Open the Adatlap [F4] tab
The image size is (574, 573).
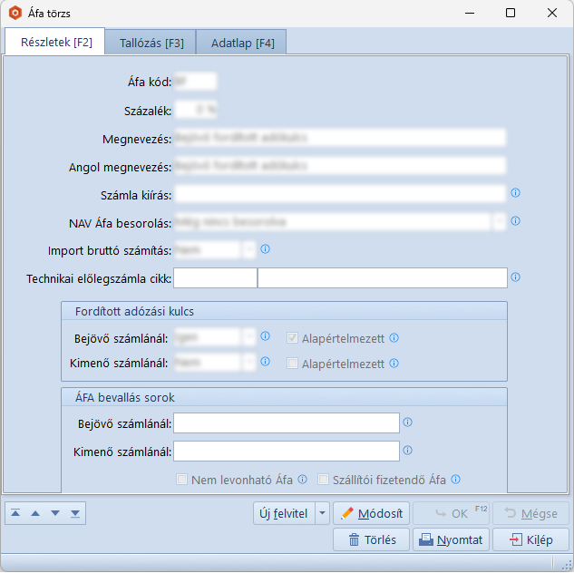tap(242, 43)
